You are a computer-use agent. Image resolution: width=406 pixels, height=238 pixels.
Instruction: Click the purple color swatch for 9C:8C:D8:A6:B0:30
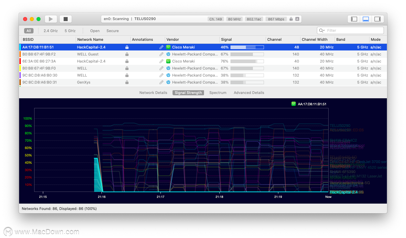pos(20,75)
